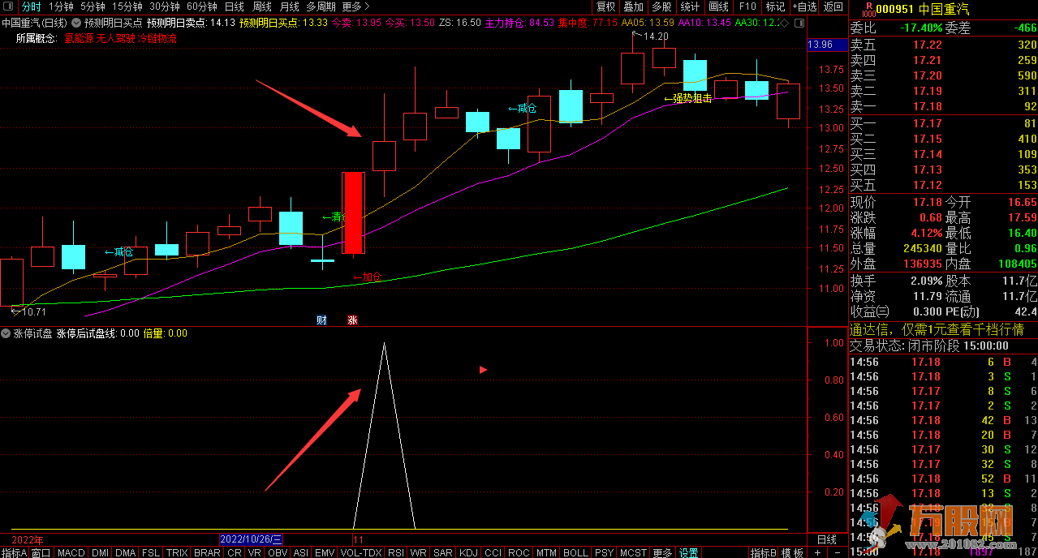Open the 窗口 tab
The height and width of the screenshot is (558, 1038).
tap(41, 552)
